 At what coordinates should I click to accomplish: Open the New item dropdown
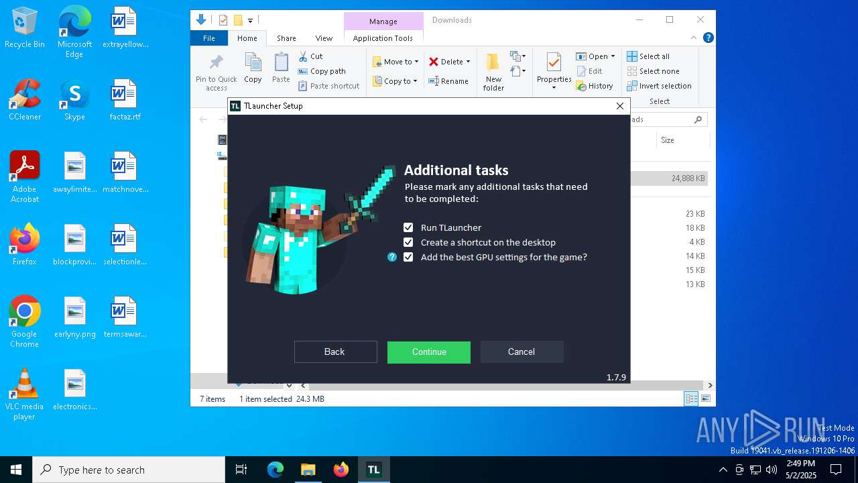point(518,56)
